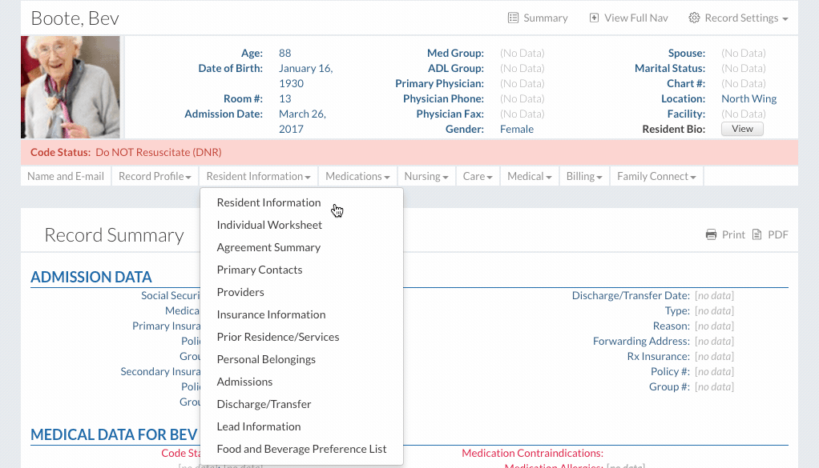Click the Record Settings gear icon
The height and width of the screenshot is (468, 819).
[x=694, y=18]
